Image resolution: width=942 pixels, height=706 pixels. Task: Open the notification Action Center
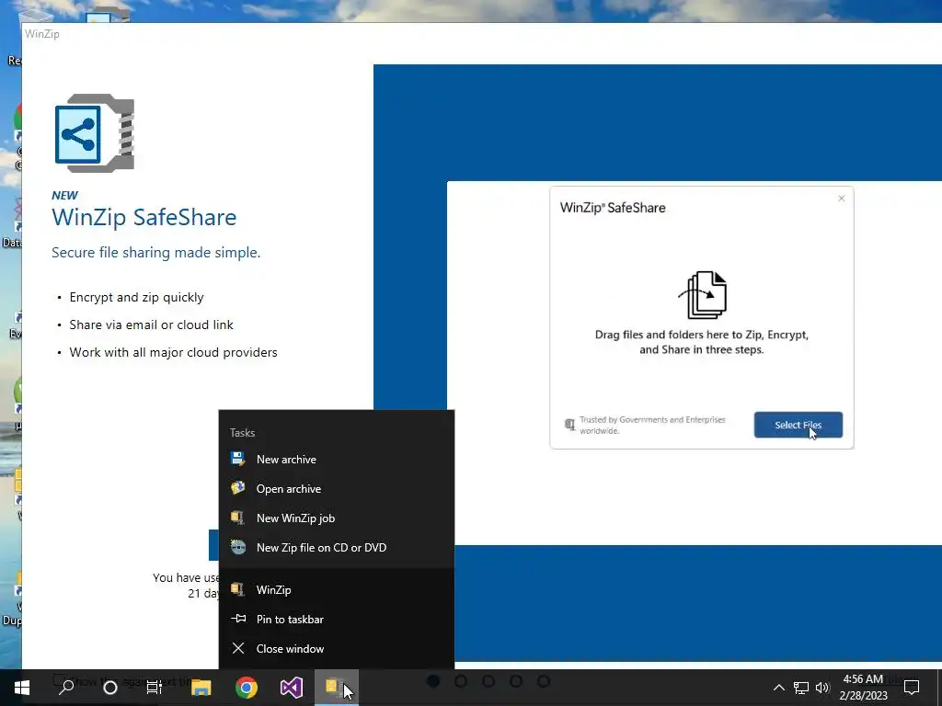pos(912,688)
